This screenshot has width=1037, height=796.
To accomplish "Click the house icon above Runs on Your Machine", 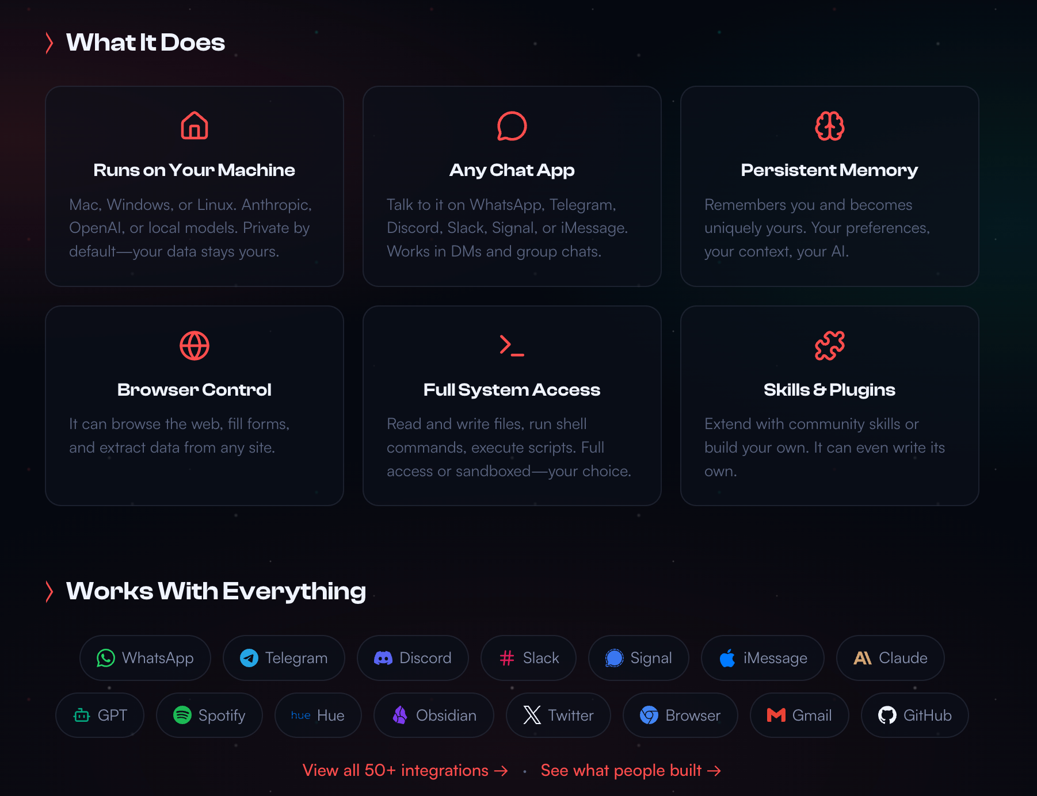I will [x=195, y=126].
